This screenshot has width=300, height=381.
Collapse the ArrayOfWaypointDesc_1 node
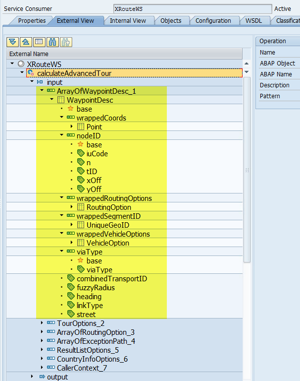42,91
